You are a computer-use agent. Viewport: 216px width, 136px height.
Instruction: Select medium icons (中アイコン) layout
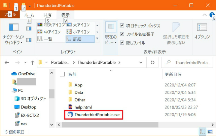(x=49, y=32)
